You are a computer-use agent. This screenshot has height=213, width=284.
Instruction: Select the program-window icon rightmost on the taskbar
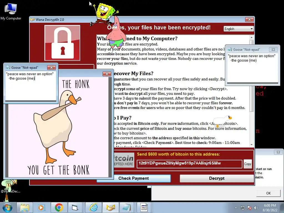[x=144, y=207]
